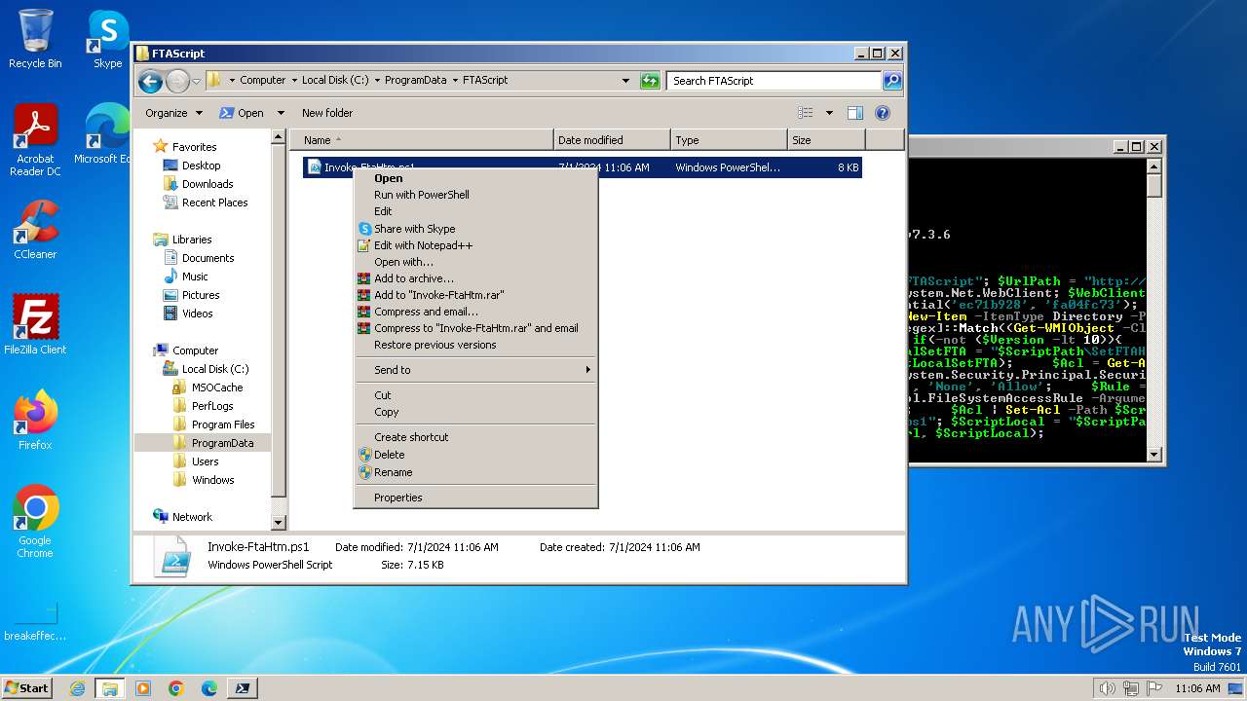Launch Firefox from the desktop
This screenshot has height=701, width=1247.
coord(35,421)
